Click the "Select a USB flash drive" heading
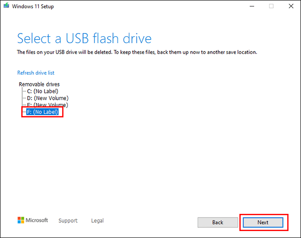This screenshot has width=301, height=238. [84, 38]
